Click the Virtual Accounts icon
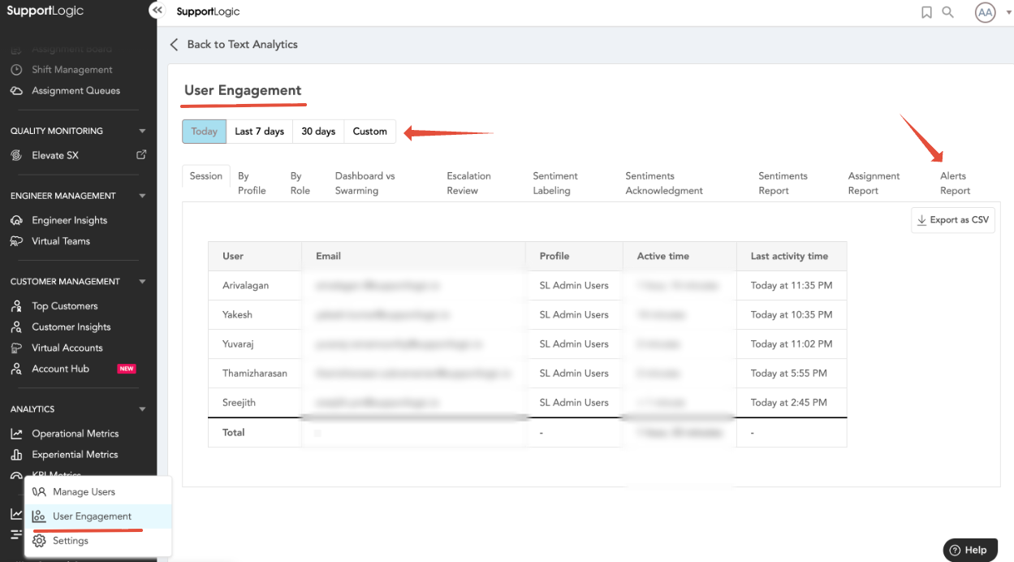The image size is (1014, 562). 16,348
